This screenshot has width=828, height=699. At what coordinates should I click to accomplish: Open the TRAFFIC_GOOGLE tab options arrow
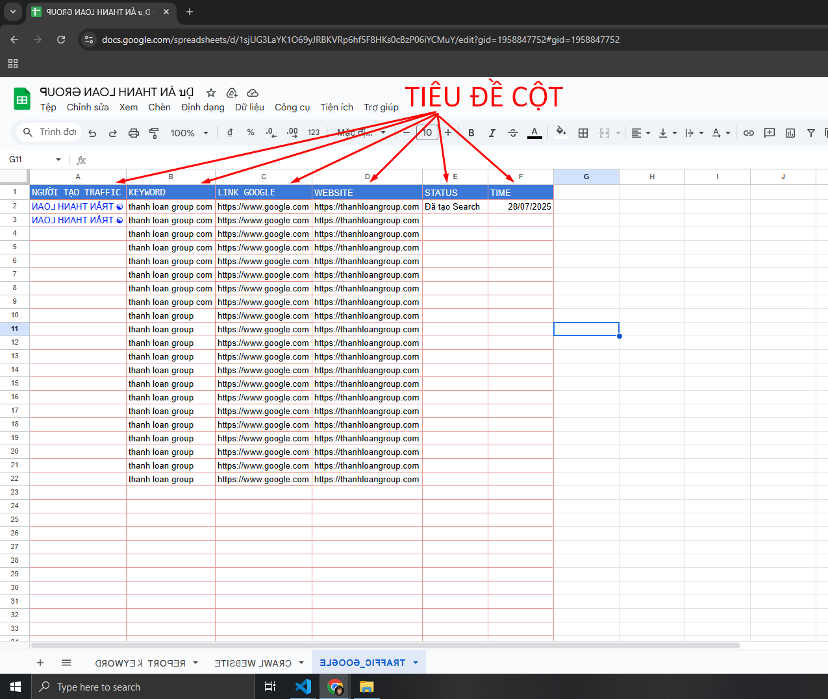point(415,663)
